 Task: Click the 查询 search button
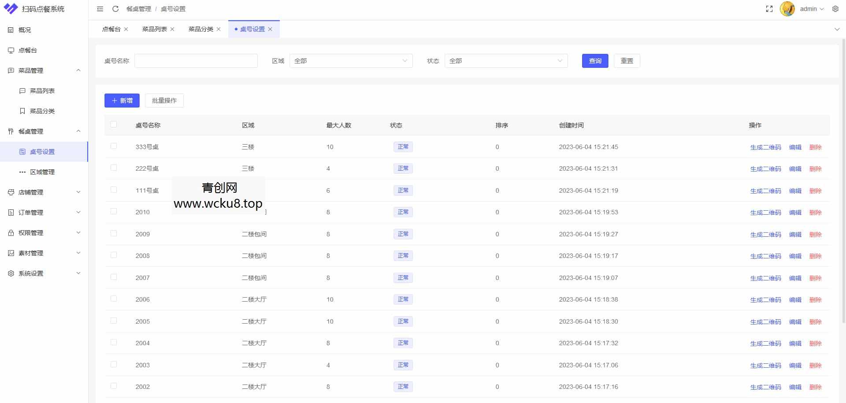click(594, 61)
